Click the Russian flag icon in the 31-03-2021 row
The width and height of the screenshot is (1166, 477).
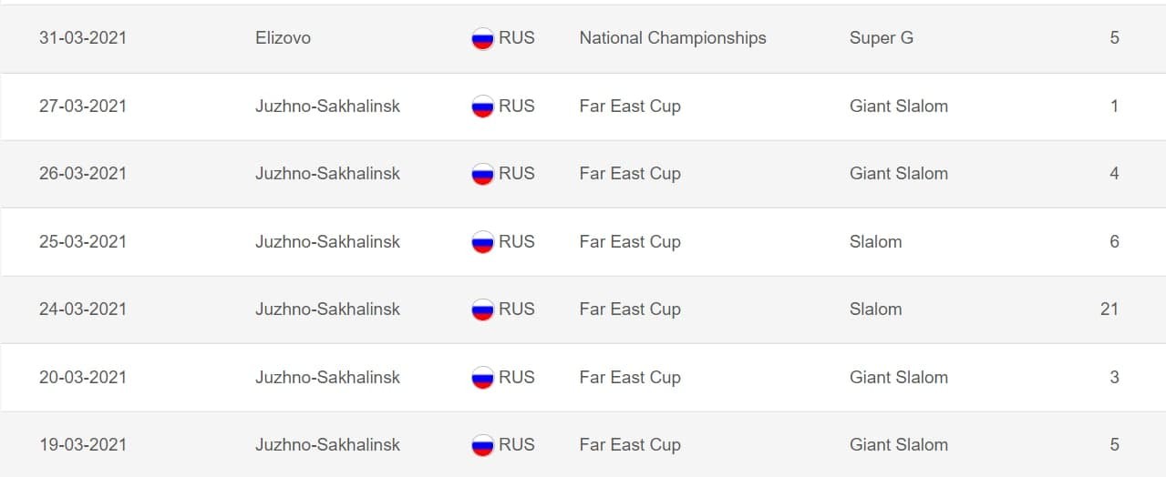coord(482,38)
